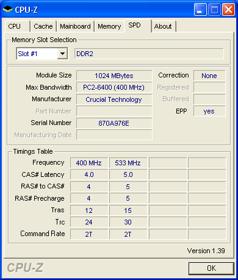Click Tras value 12
The height and width of the screenshot is (280, 238).
point(89,210)
